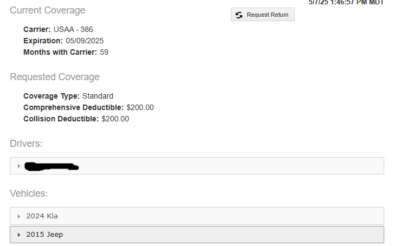Click the disclosure triangle next to 2015 Jeep

[x=19, y=235]
